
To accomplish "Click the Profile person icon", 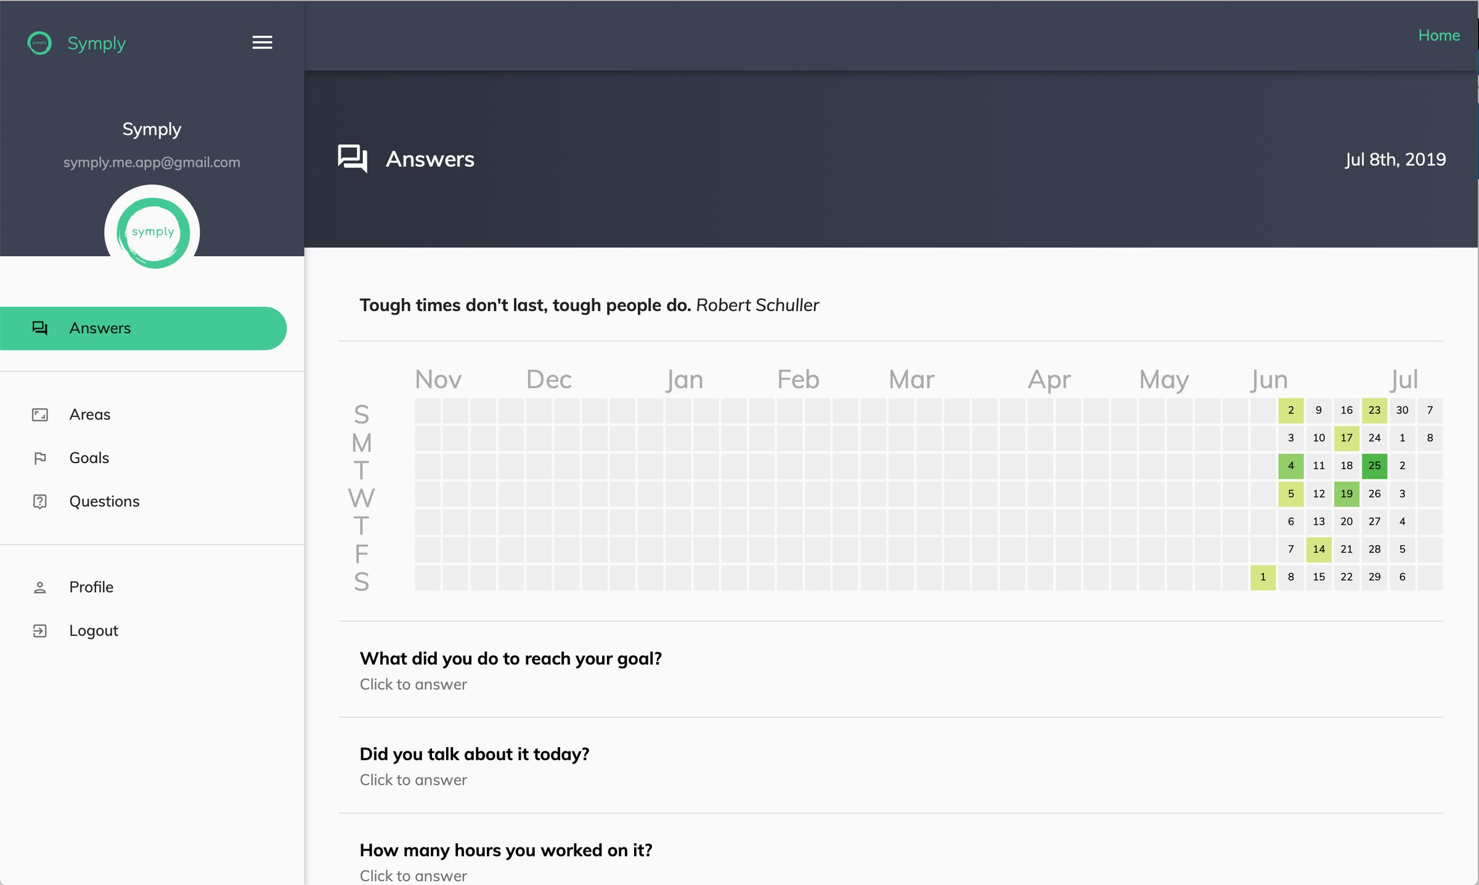I will pyautogui.click(x=39, y=587).
